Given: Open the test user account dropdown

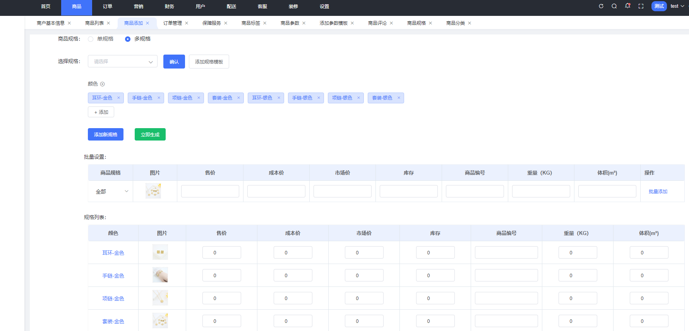Looking at the screenshot, I should tap(677, 6).
